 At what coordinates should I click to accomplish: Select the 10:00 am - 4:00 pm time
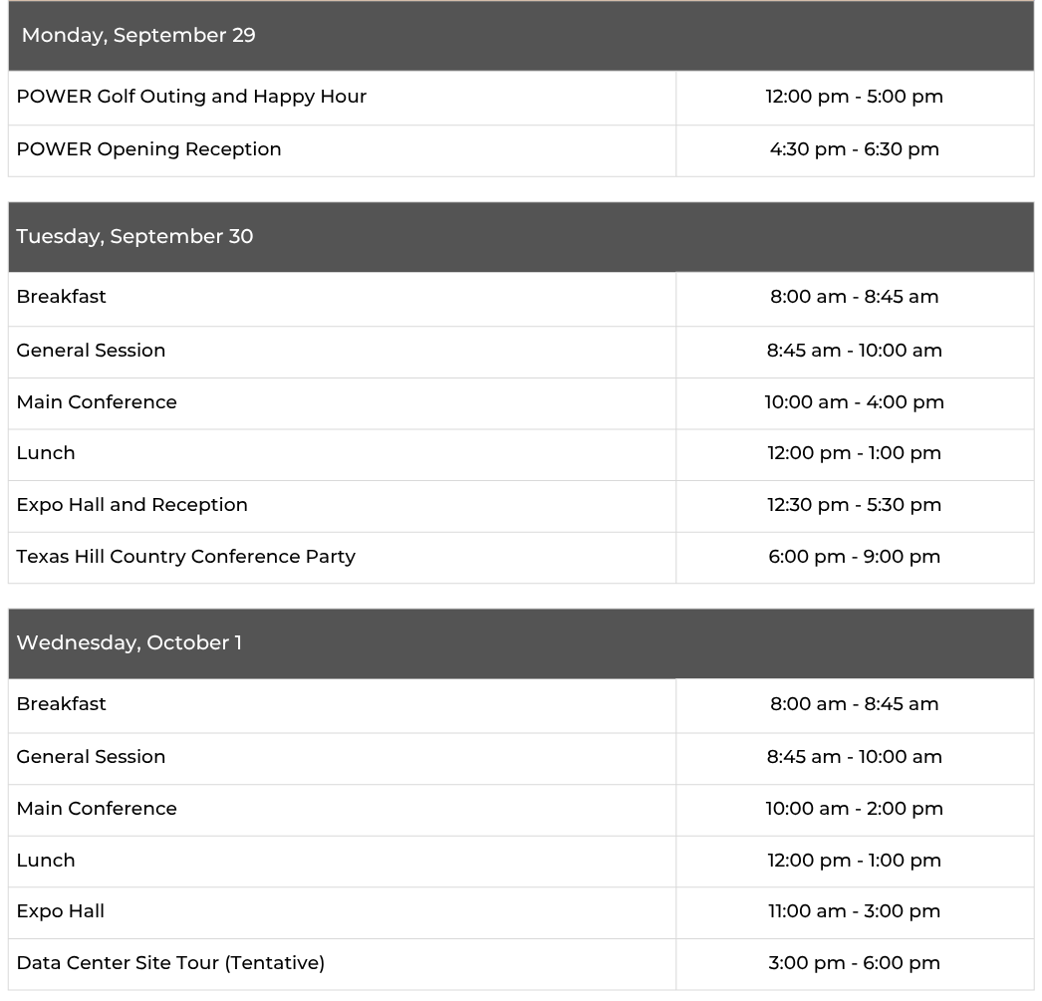pos(855,402)
